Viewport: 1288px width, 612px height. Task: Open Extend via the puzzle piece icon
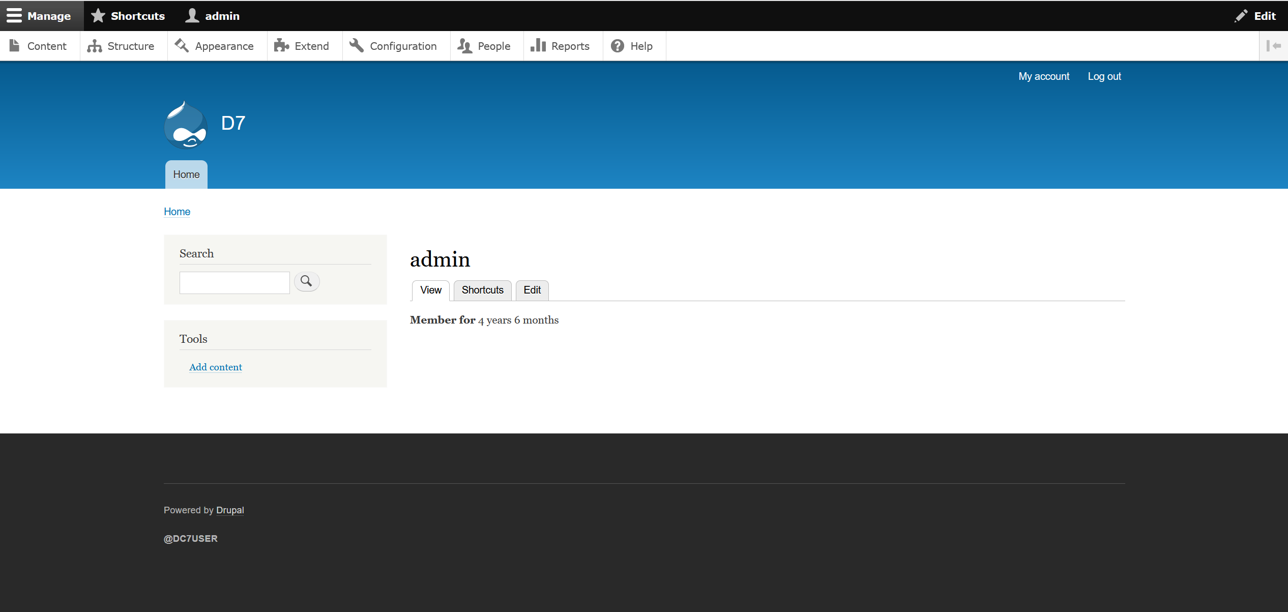point(281,46)
